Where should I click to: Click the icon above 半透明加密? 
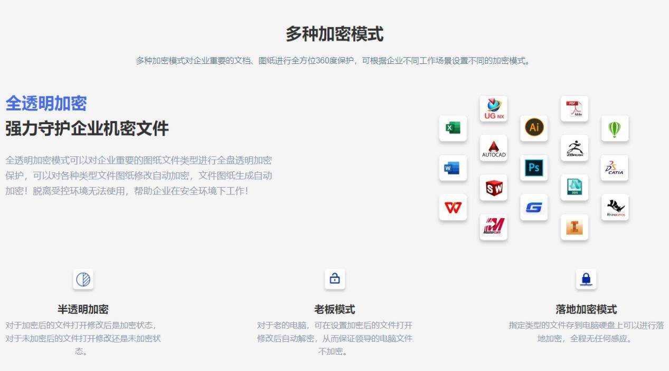click(x=83, y=279)
